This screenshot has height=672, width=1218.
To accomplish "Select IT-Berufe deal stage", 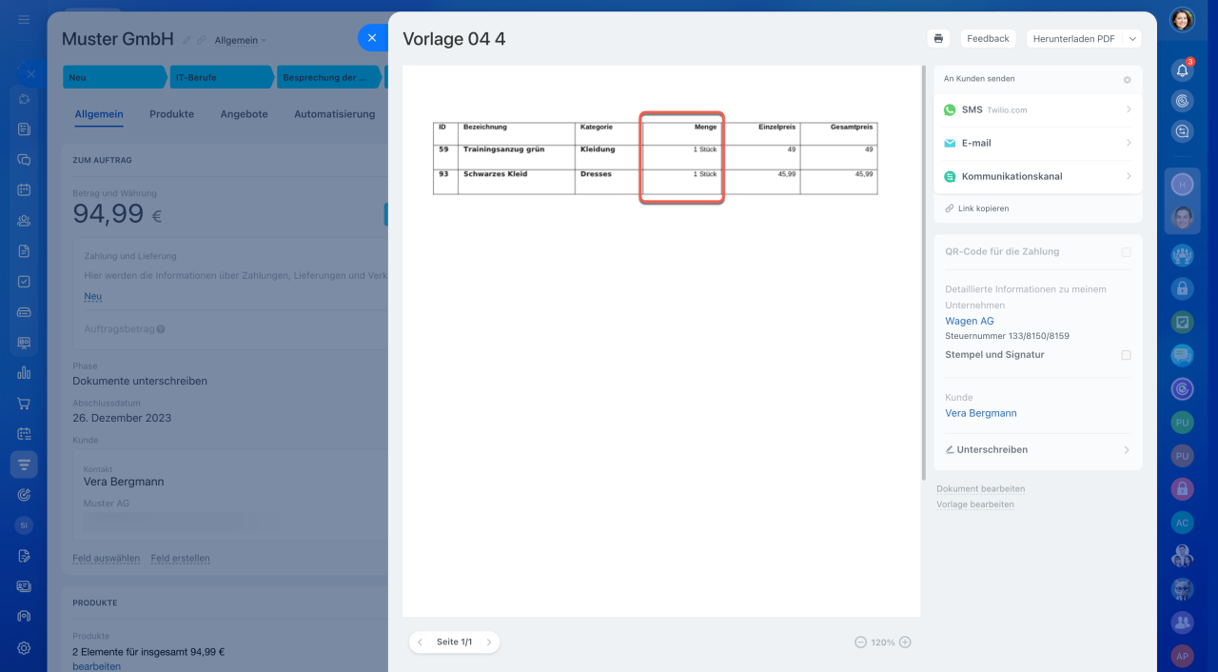I will pyautogui.click(x=222, y=77).
